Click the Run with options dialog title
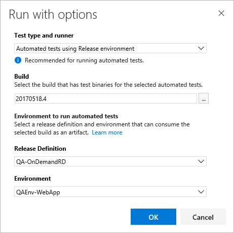 coord(53,15)
